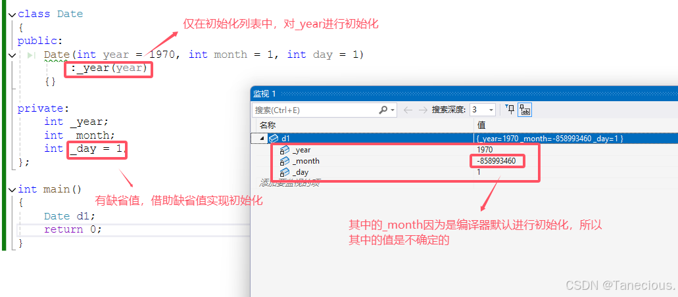Select the _year row name

[x=301, y=150]
